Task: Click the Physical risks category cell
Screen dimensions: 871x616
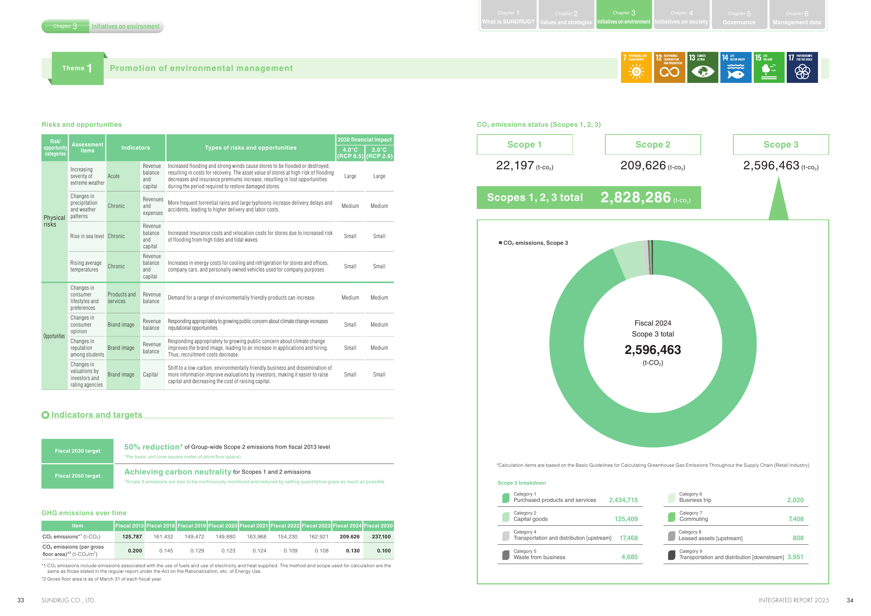Action: coord(55,222)
